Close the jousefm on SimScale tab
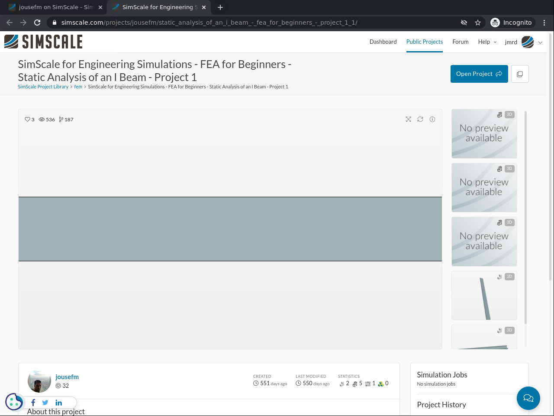Image resolution: width=554 pixels, height=416 pixels. click(x=100, y=7)
